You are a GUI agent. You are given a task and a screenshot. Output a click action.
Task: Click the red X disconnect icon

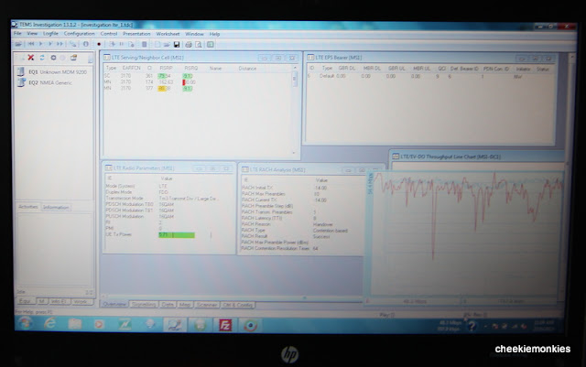[31, 58]
